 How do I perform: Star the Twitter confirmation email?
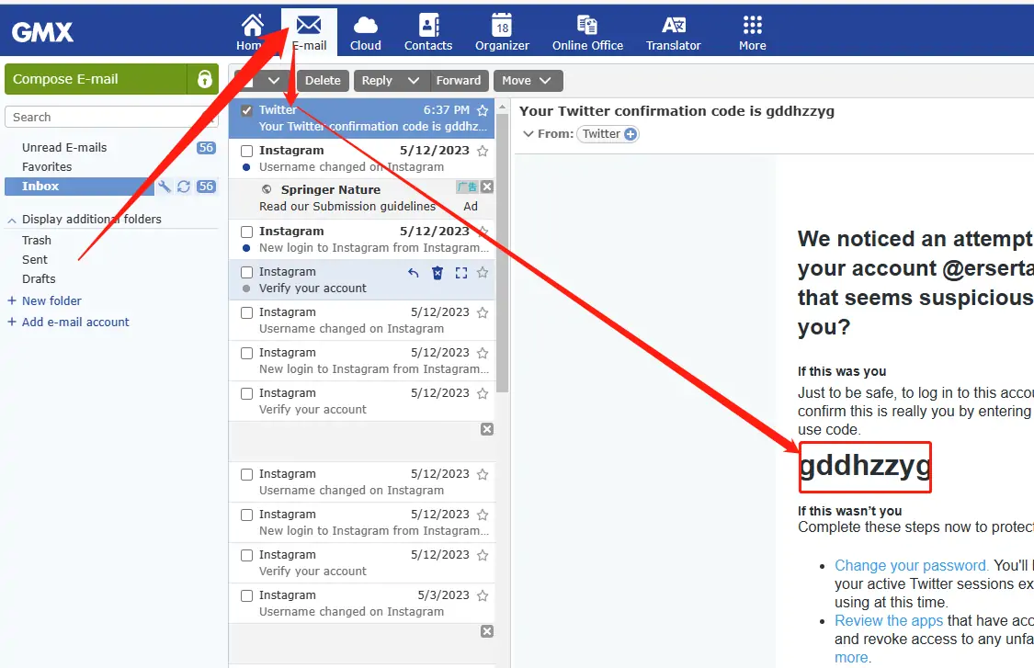tap(483, 110)
